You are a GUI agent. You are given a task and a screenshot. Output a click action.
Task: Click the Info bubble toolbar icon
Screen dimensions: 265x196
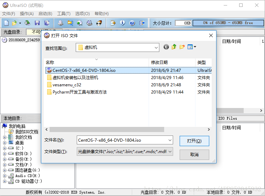point(123,23)
